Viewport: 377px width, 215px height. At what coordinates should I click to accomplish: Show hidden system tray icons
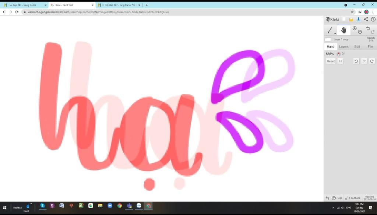point(333,208)
